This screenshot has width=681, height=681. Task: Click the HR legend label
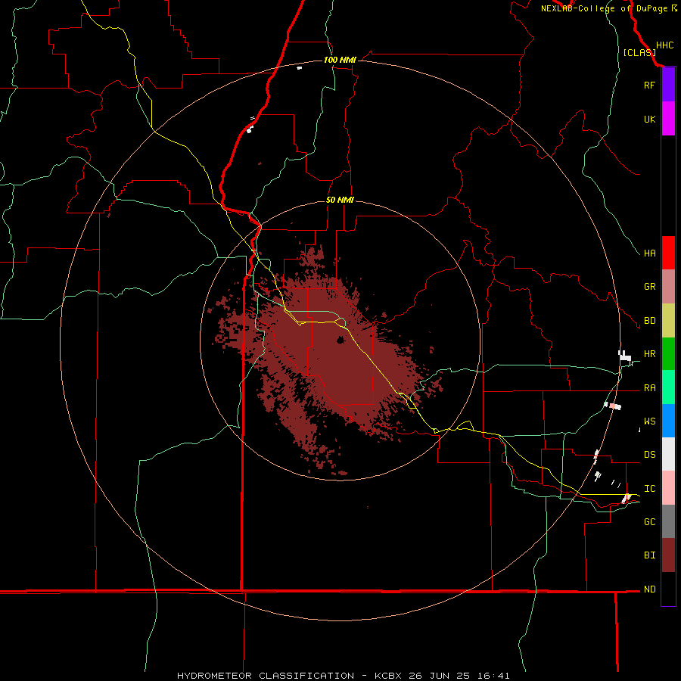tap(649, 354)
